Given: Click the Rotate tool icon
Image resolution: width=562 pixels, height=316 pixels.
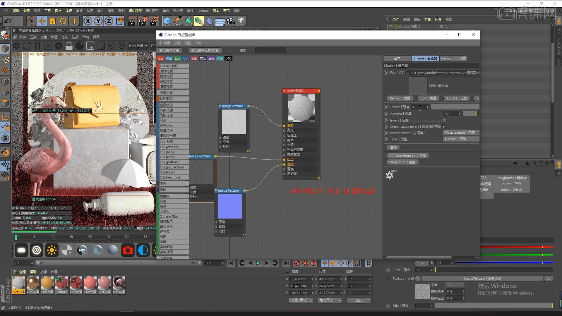Looking at the screenshot, I should (63, 21).
